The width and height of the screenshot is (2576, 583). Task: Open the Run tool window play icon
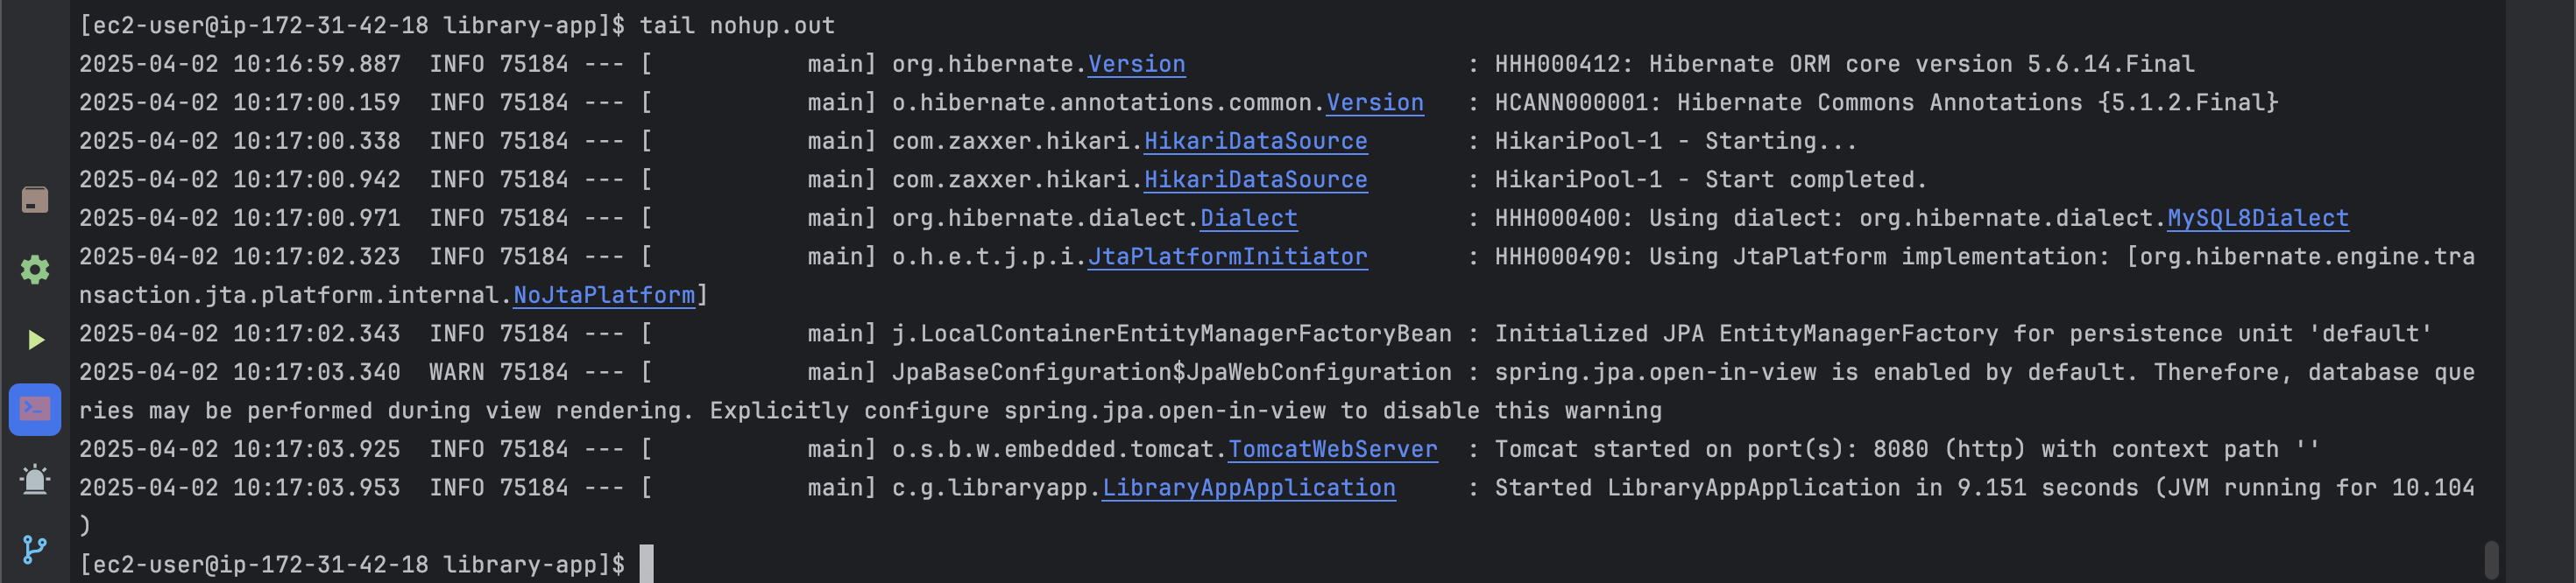point(35,341)
